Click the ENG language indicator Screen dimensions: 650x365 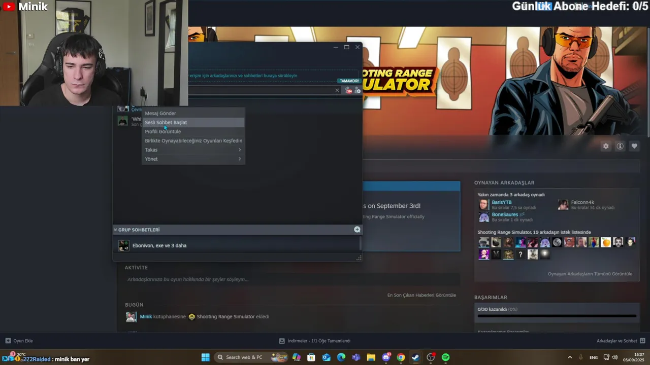click(594, 357)
